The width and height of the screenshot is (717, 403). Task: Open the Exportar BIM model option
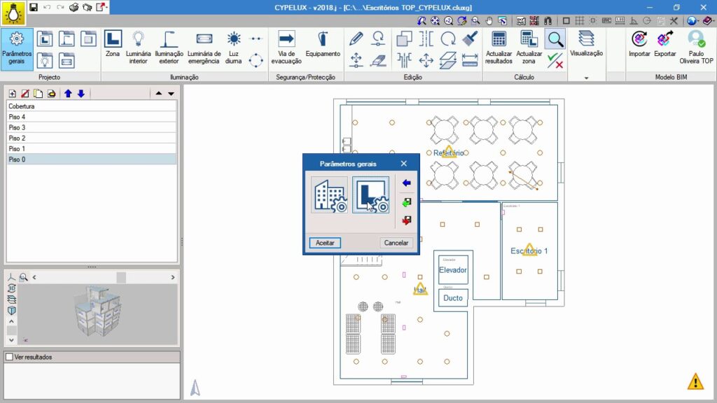pyautogui.click(x=664, y=47)
